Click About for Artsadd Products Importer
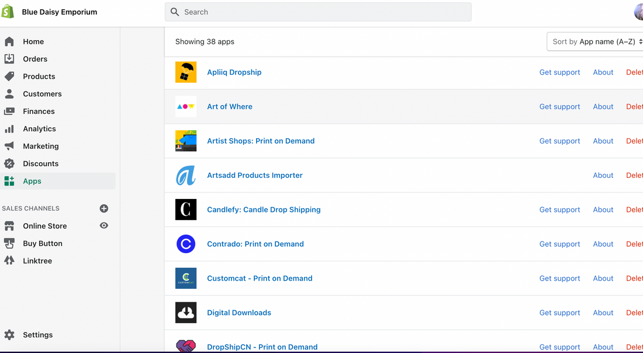The height and width of the screenshot is (353, 643). point(603,175)
